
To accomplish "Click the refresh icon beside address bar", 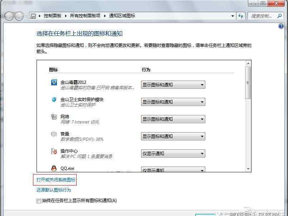I will click(241, 16).
